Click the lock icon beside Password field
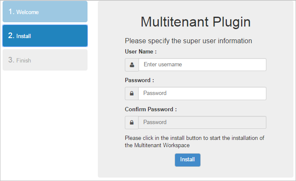The image size is (296, 181). [x=132, y=94]
